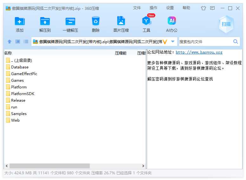Maximize the 360压缩 window
This screenshot has width=246, height=180.
230,8
